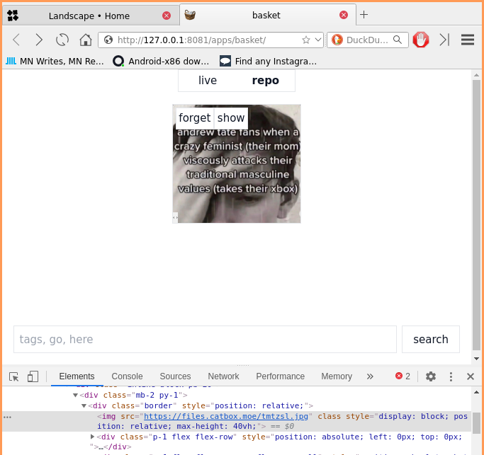This screenshot has width=484, height=455.
Task: Open the browser hamburger menu
Action: pos(467,40)
